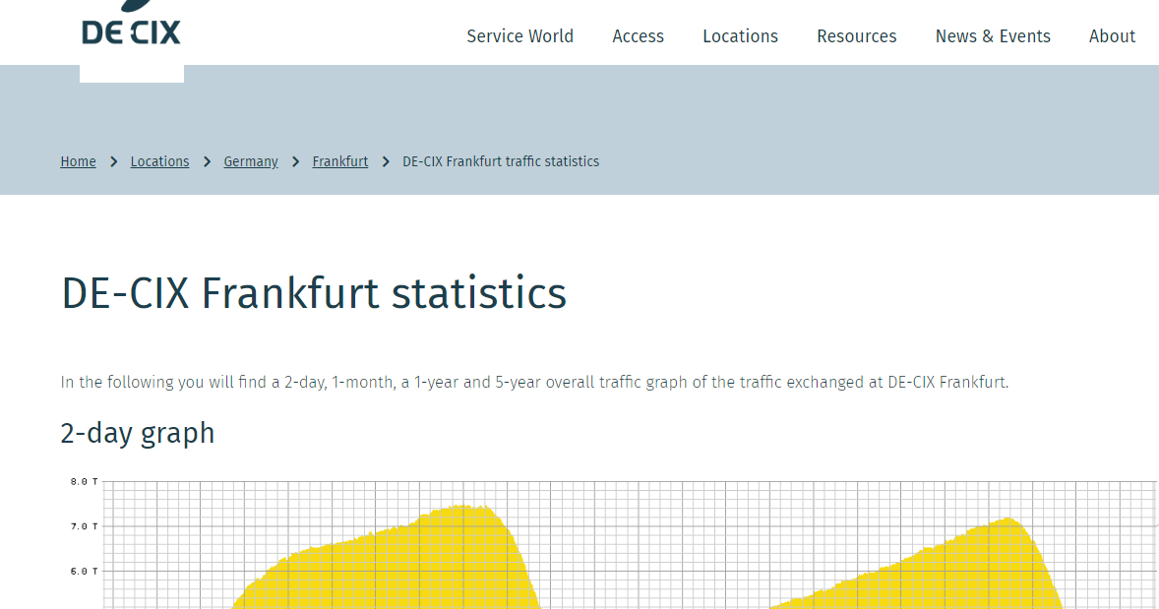Click the intro paragraph about traffic graphs
Image resolution: width=1159 pixels, height=609 pixels.
534,382
